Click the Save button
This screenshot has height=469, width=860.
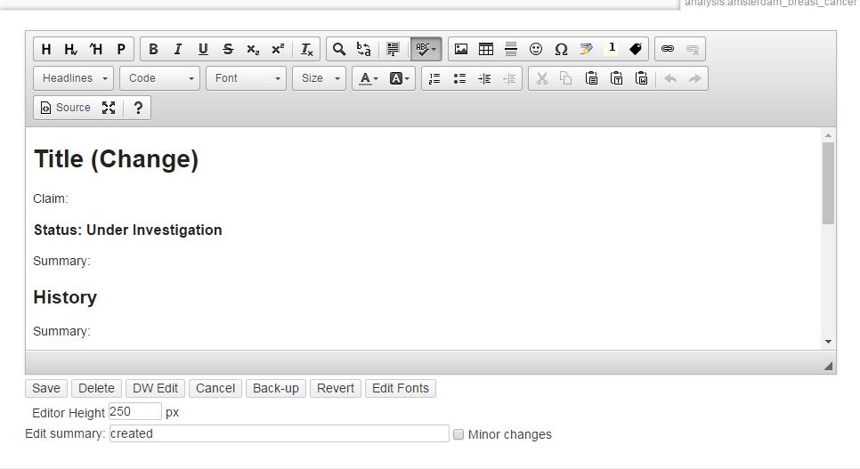point(46,388)
